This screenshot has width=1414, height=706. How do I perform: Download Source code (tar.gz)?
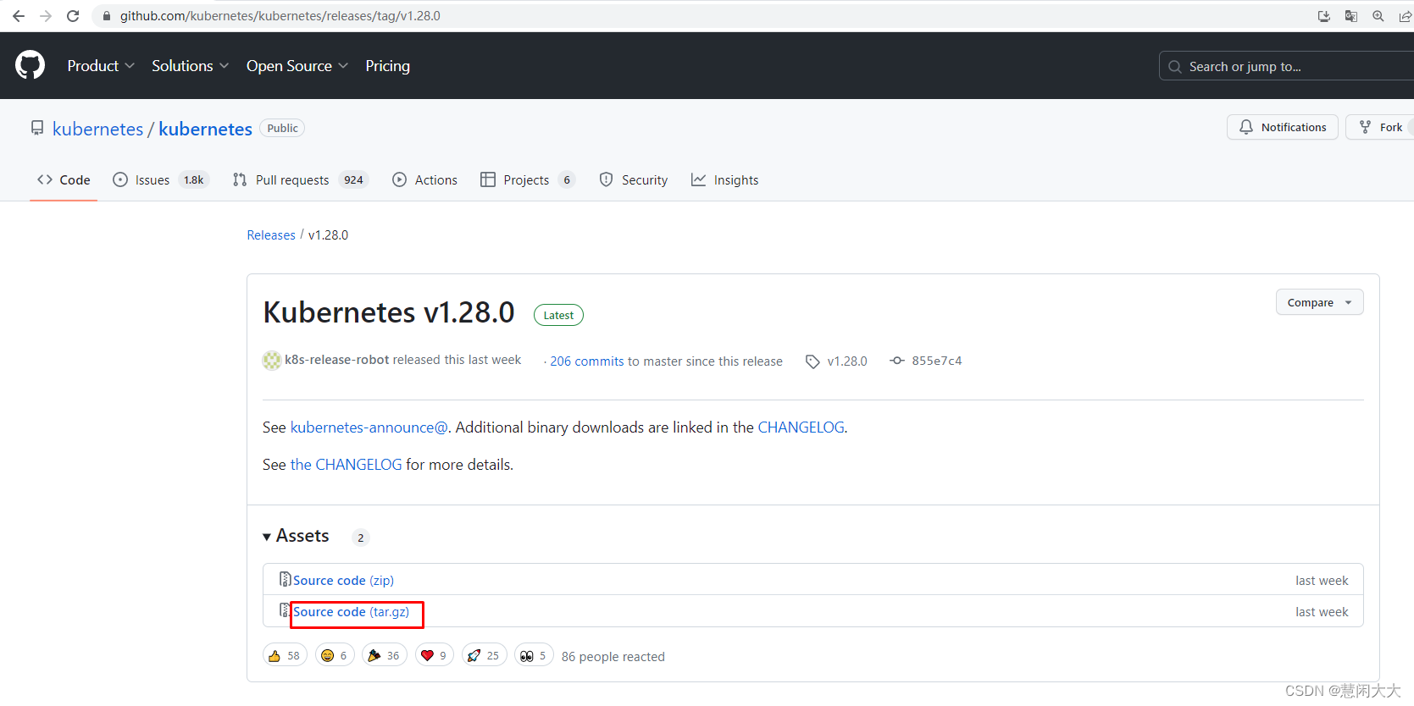pyautogui.click(x=351, y=612)
